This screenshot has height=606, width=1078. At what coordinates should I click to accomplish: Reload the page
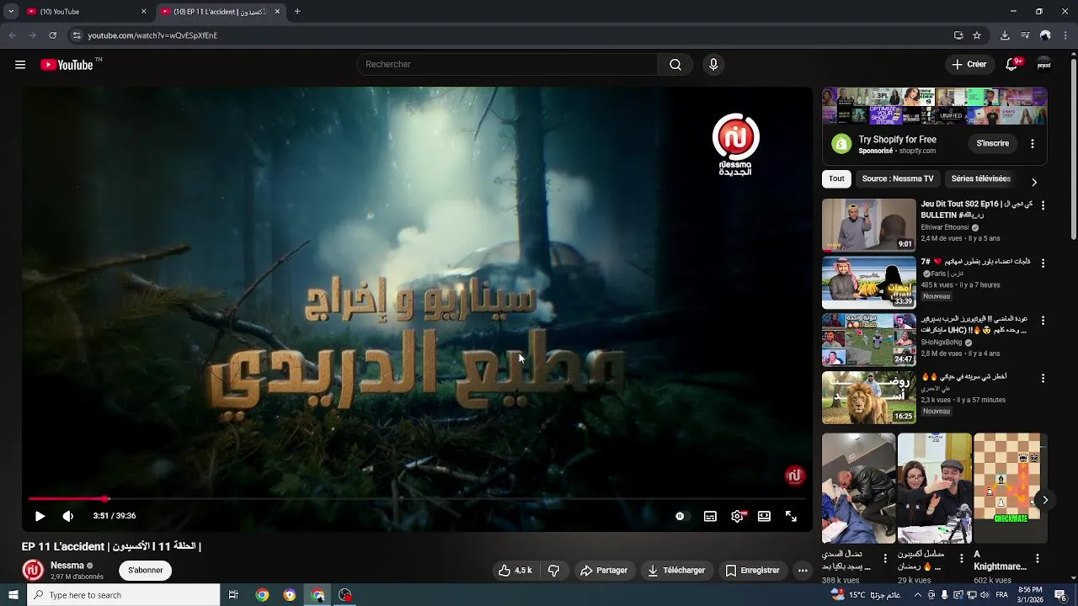pos(52,35)
